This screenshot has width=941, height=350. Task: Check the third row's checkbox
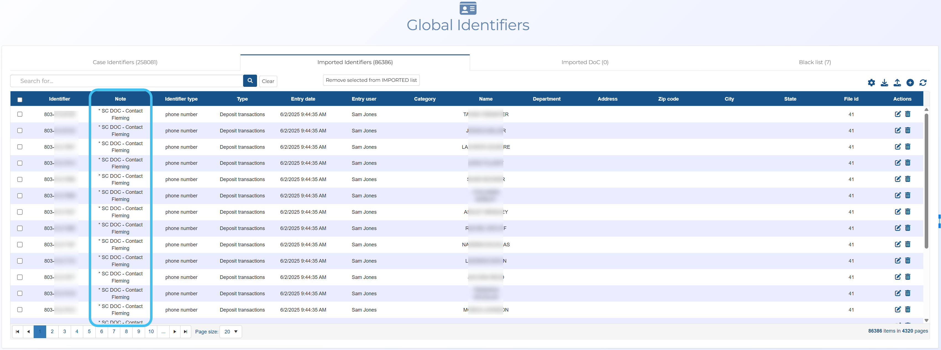[x=20, y=147]
